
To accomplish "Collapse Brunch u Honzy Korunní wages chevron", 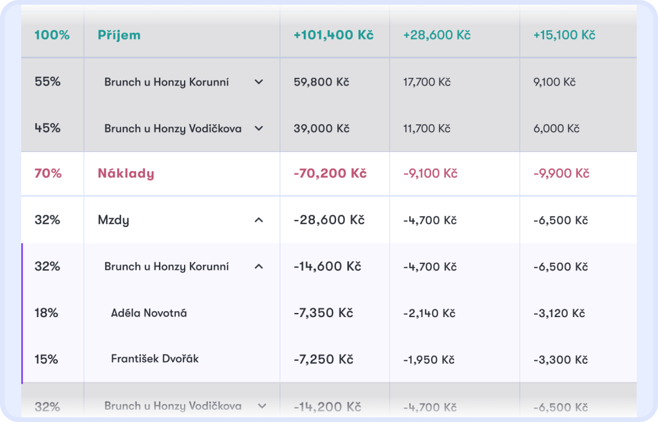I will 259,266.
